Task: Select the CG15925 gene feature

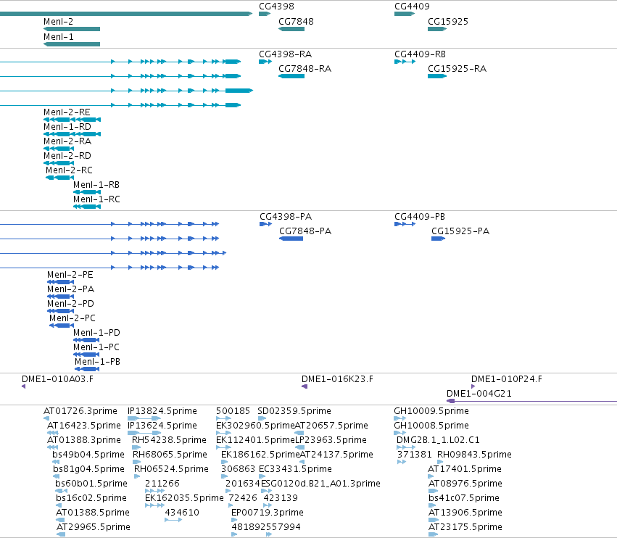Action: pyautogui.click(x=436, y=29)
